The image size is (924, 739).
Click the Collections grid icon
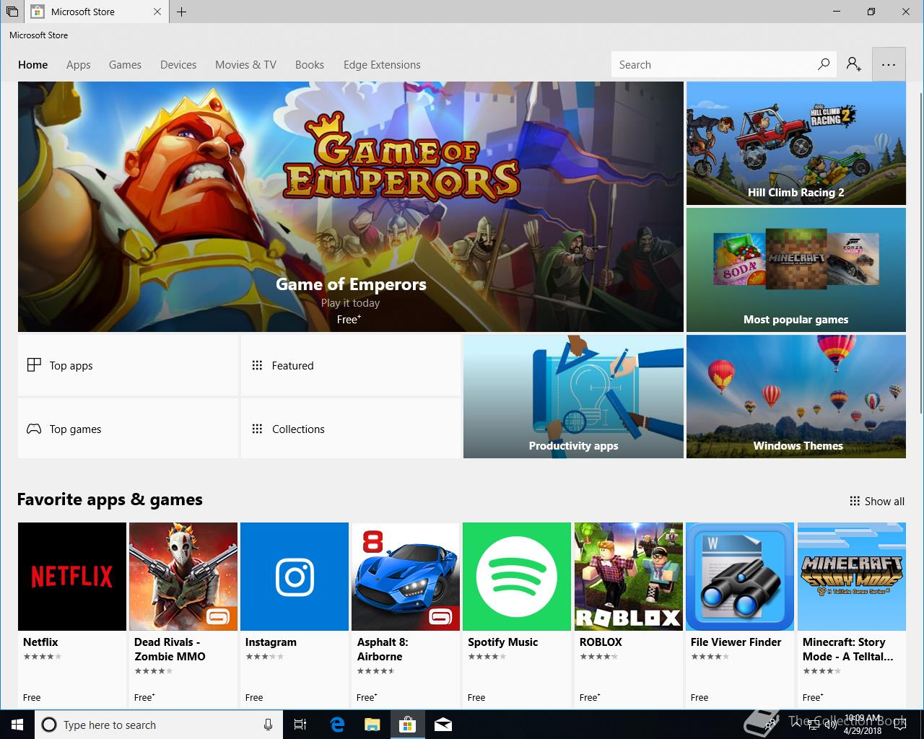click(x=257, y=429)
